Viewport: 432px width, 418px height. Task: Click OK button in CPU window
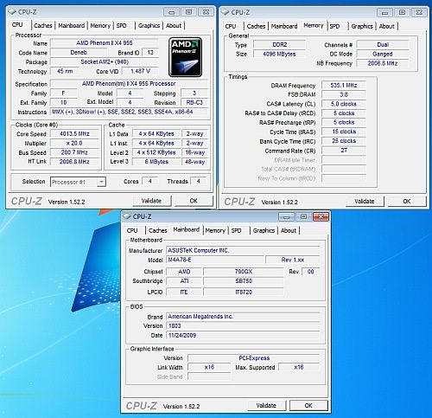(x=194, y=201)
